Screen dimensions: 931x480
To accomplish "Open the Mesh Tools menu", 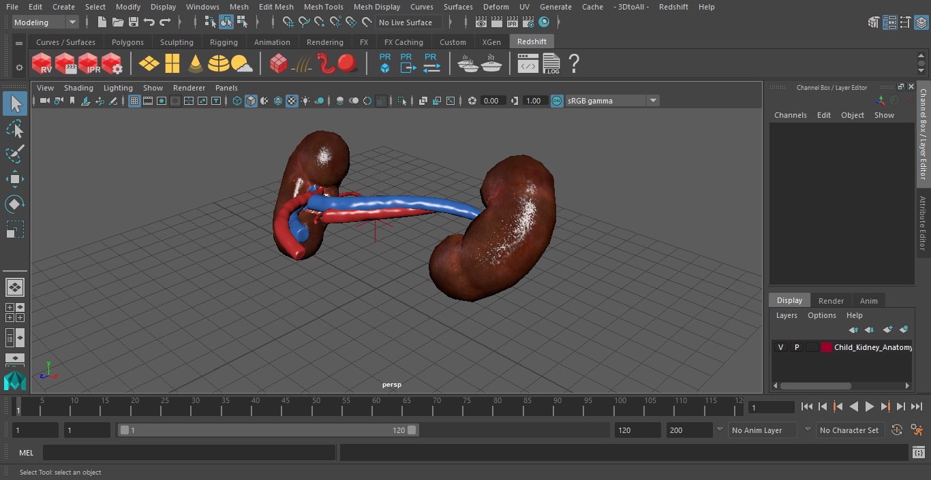I will pyautogui.click(x=323, y=7).
